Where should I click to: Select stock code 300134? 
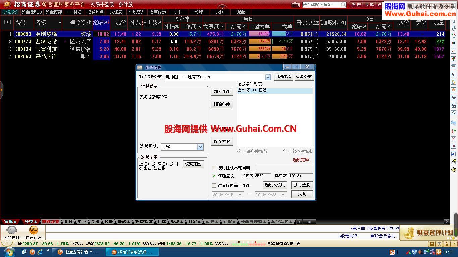click(23, 49)
